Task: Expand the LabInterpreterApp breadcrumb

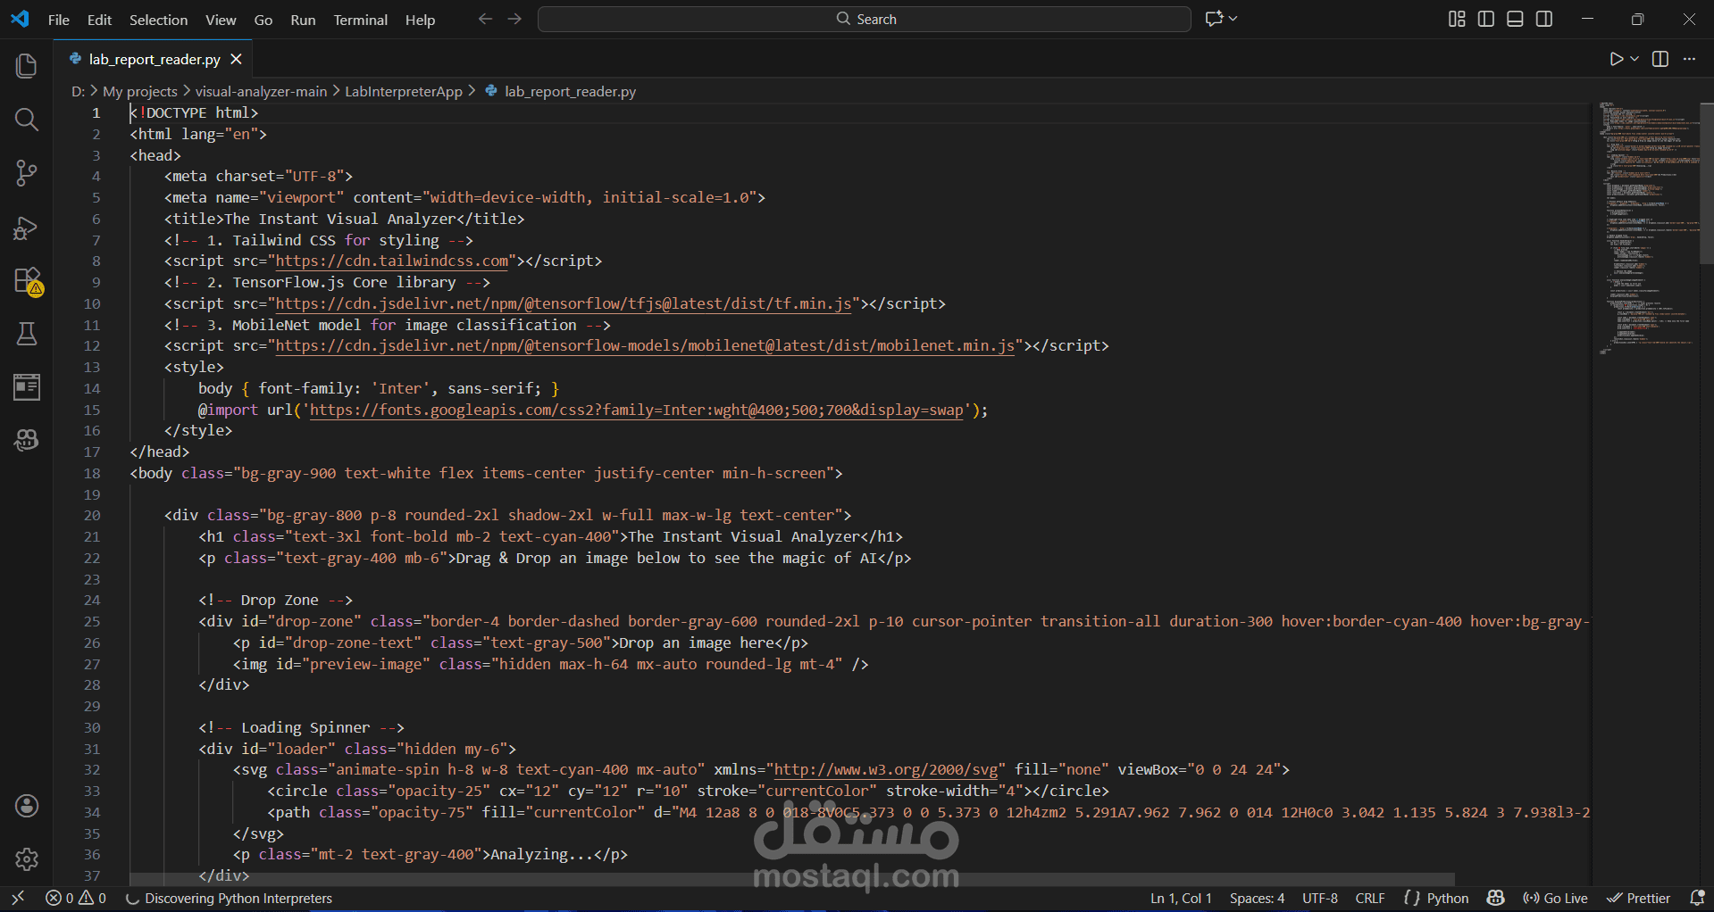Action: click(404, 91)
